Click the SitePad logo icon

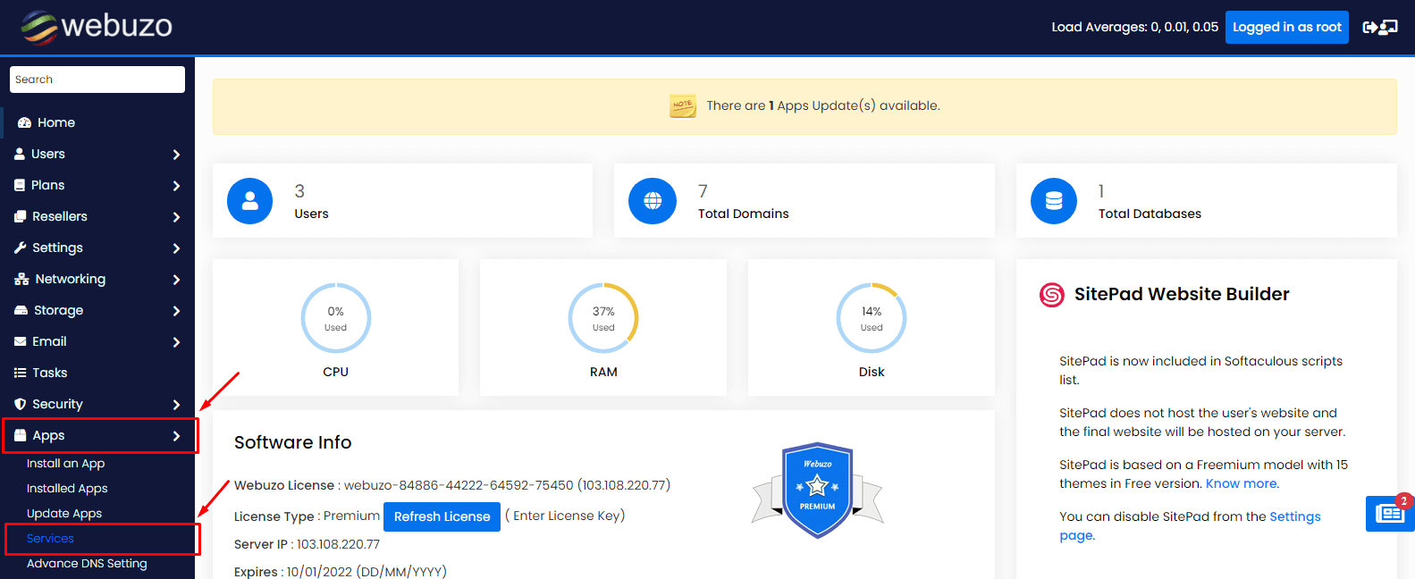[x=1052, y=294]
